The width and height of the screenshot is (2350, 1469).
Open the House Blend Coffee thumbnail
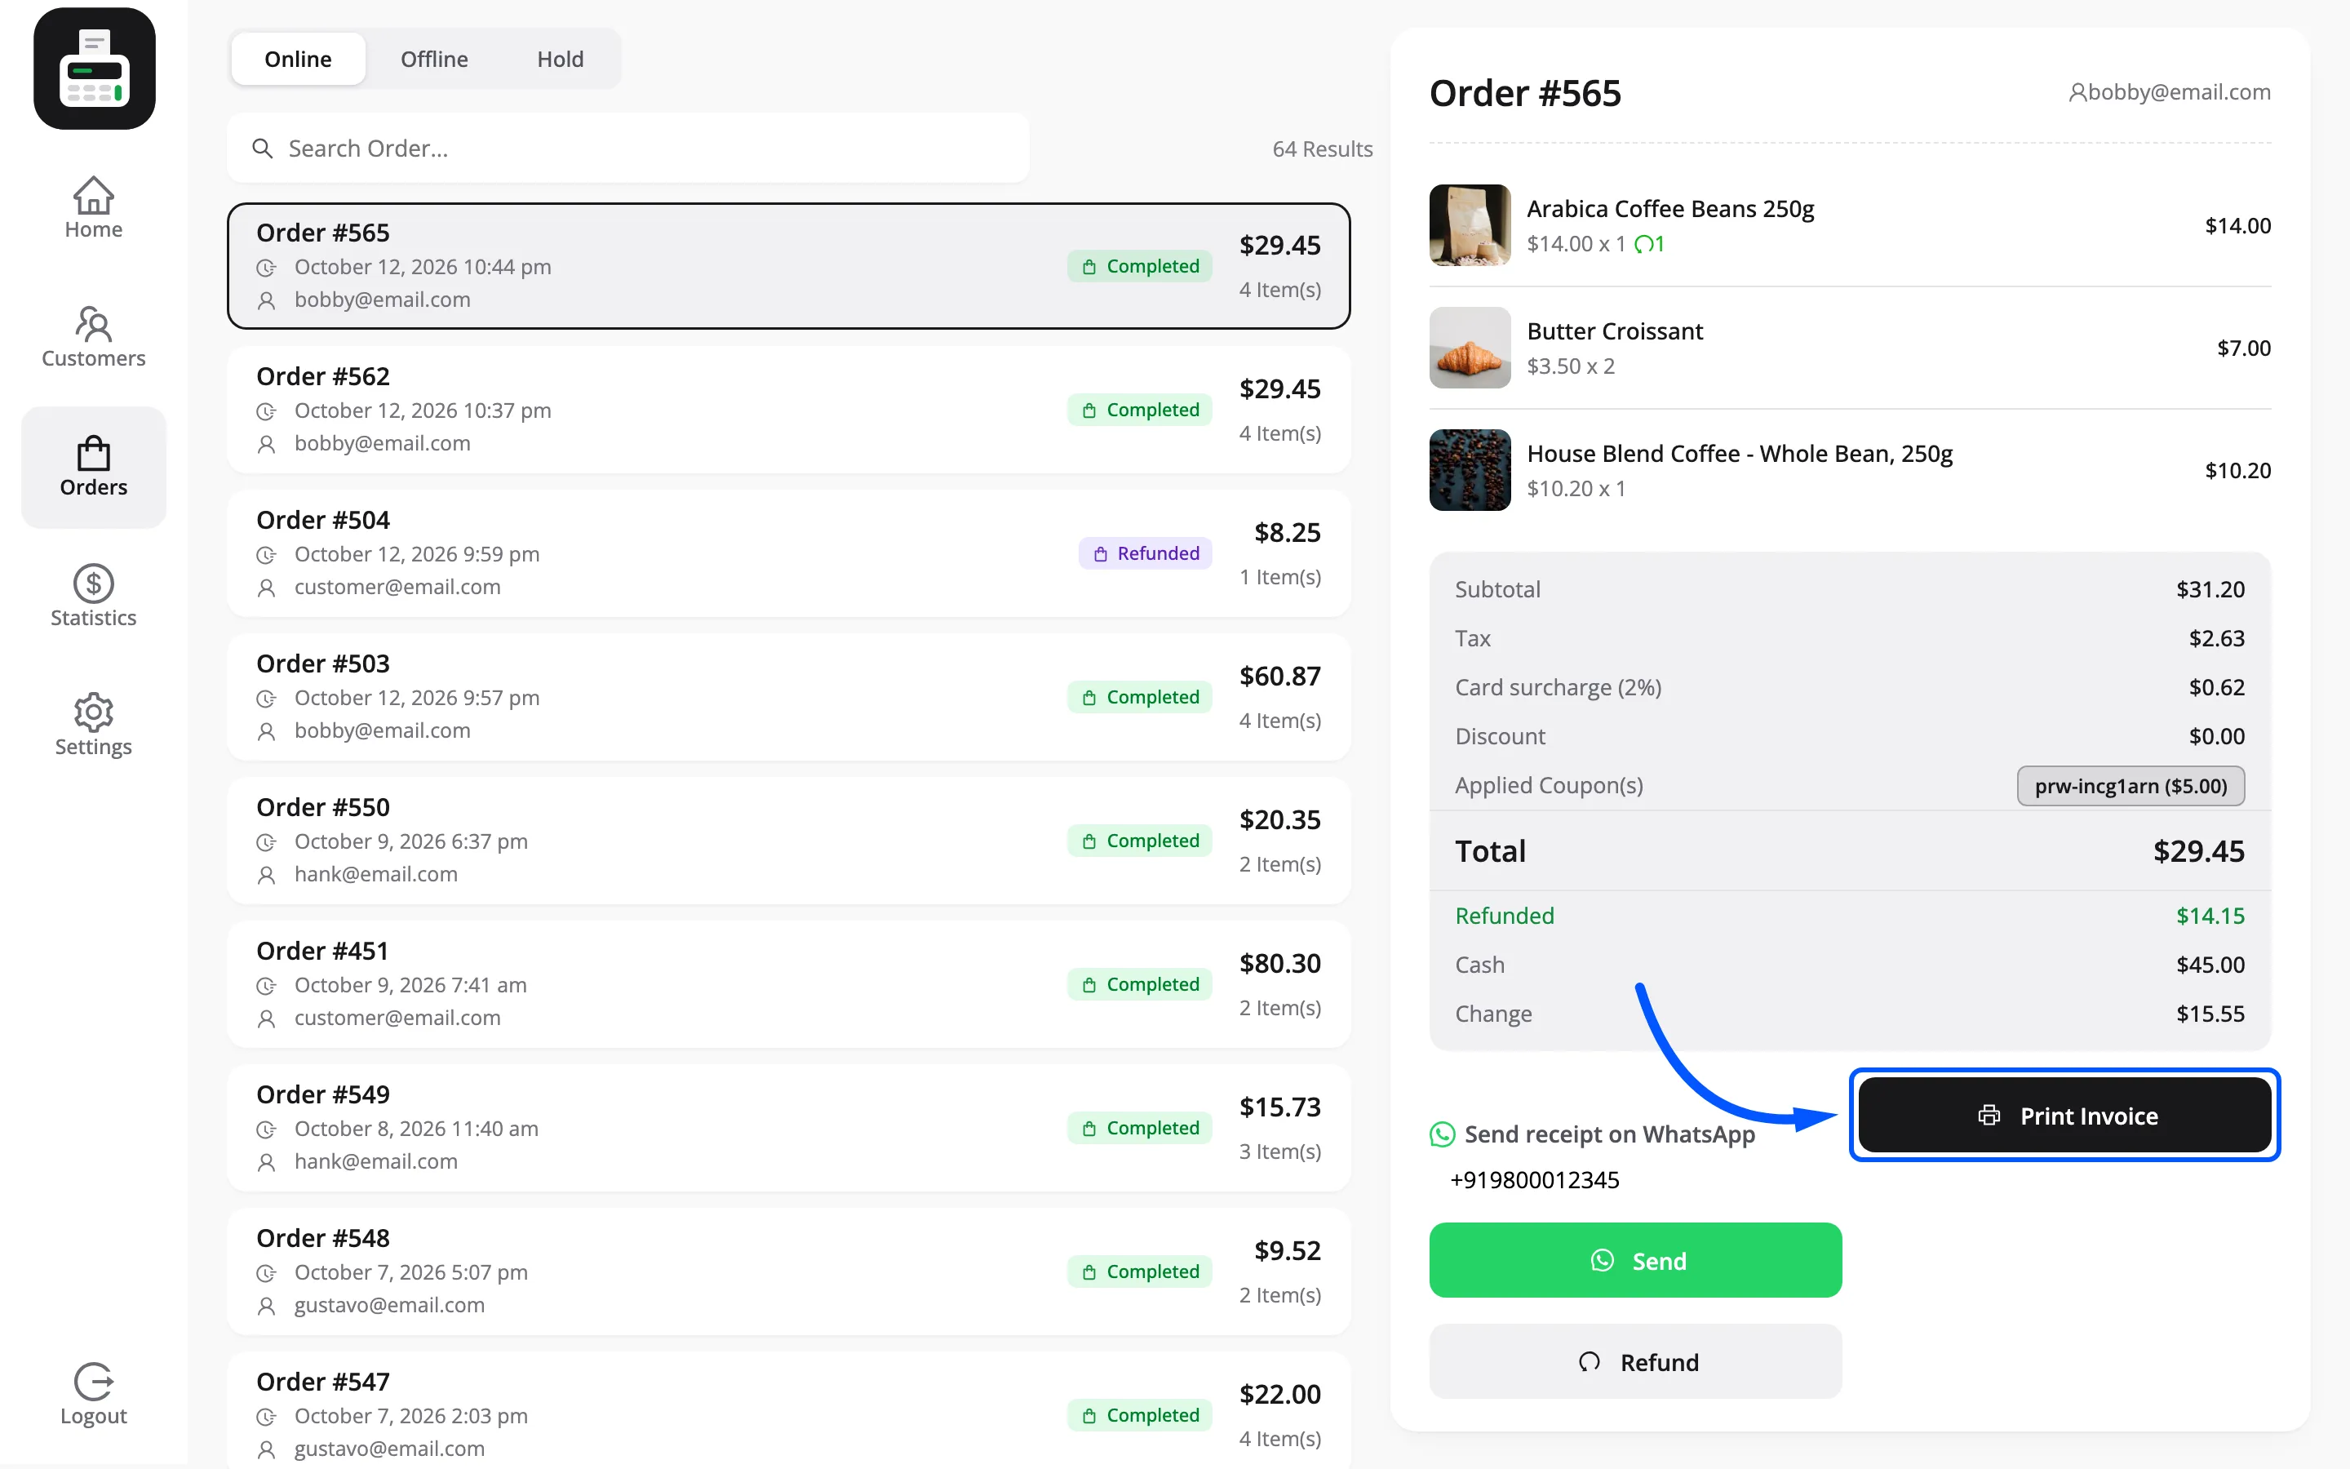(1470, 470)
